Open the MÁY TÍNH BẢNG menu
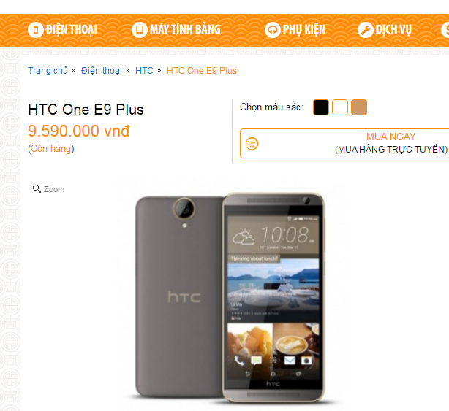Image resolution: width=449 pixels, height=411 pixels. [176, 30]
